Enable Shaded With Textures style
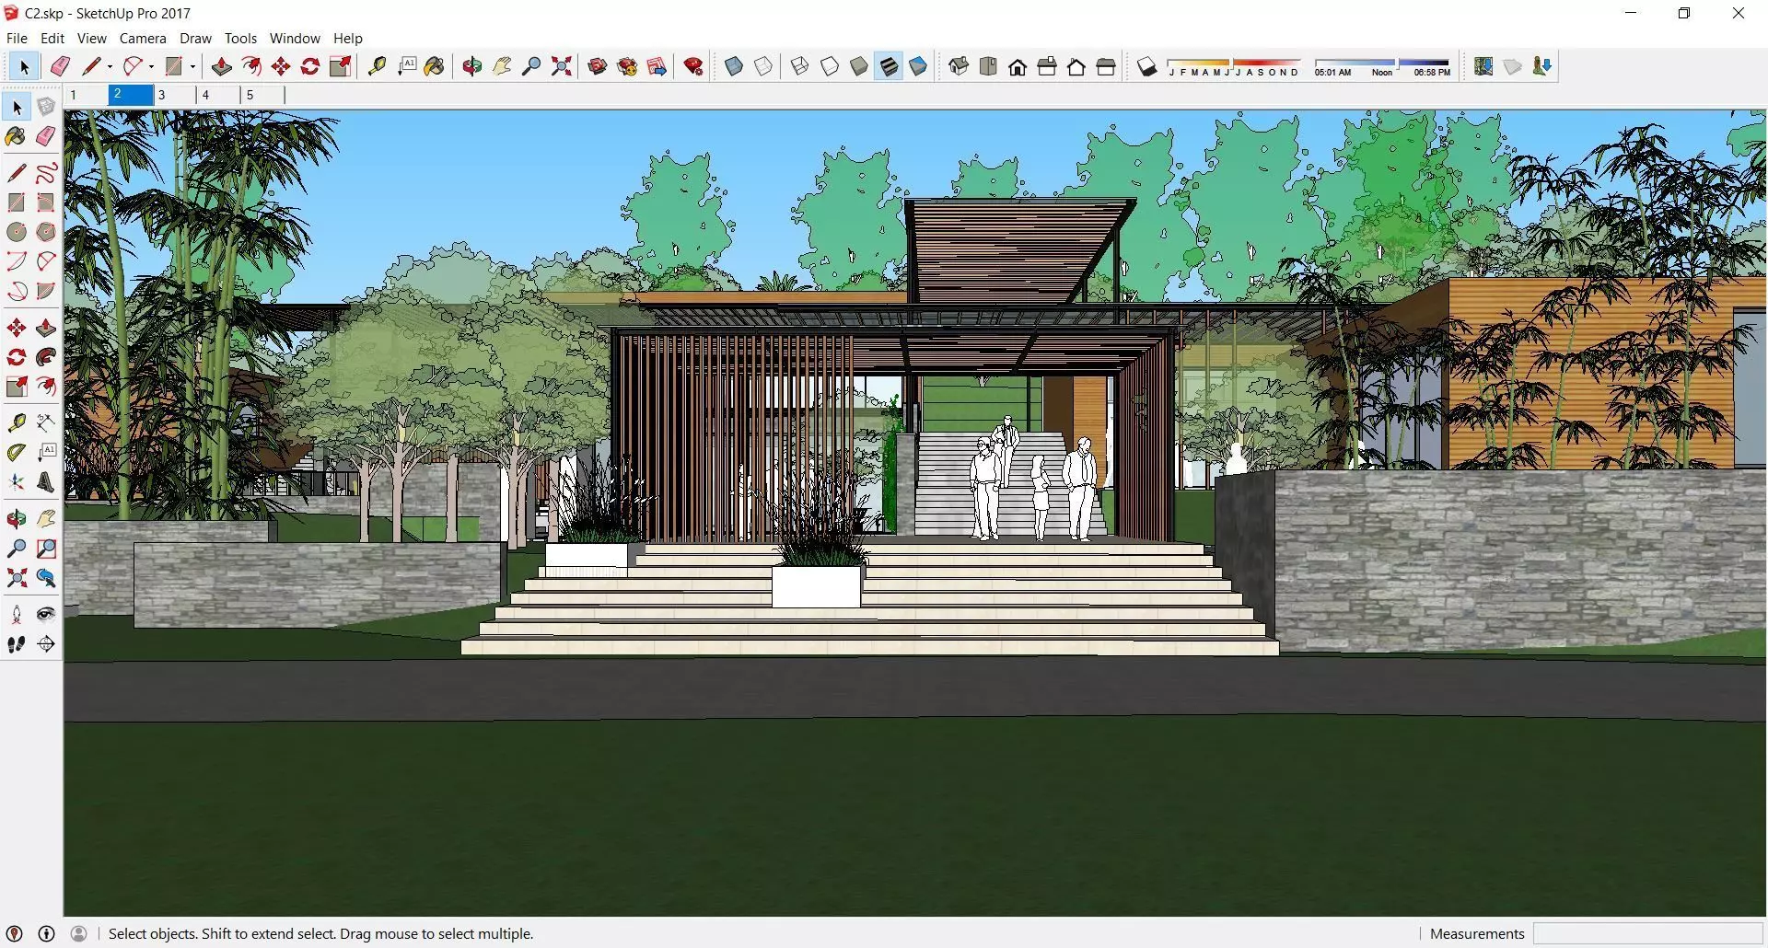The height and width of the screenshot is (948, 1768). point(889,66)
